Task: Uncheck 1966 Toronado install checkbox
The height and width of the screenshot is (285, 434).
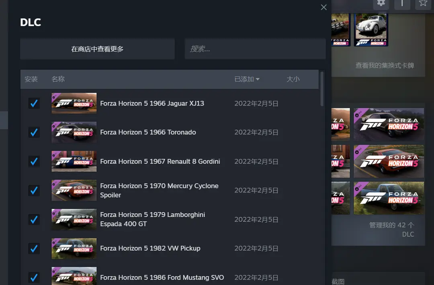Action: click(34, 132)
